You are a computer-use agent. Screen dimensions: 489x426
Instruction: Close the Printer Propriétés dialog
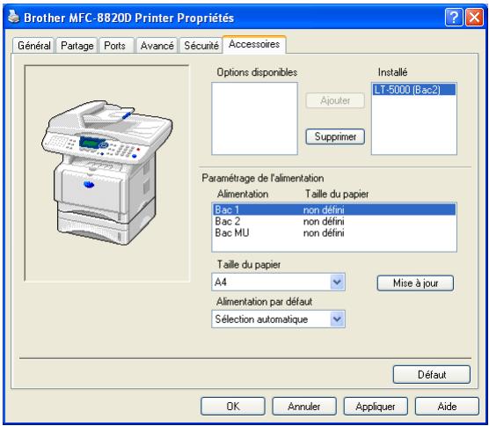click(474, 18)
